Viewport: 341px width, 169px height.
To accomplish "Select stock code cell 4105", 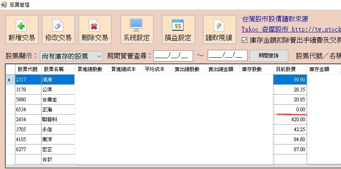I will pyautogui.click(x=28, y=140).
